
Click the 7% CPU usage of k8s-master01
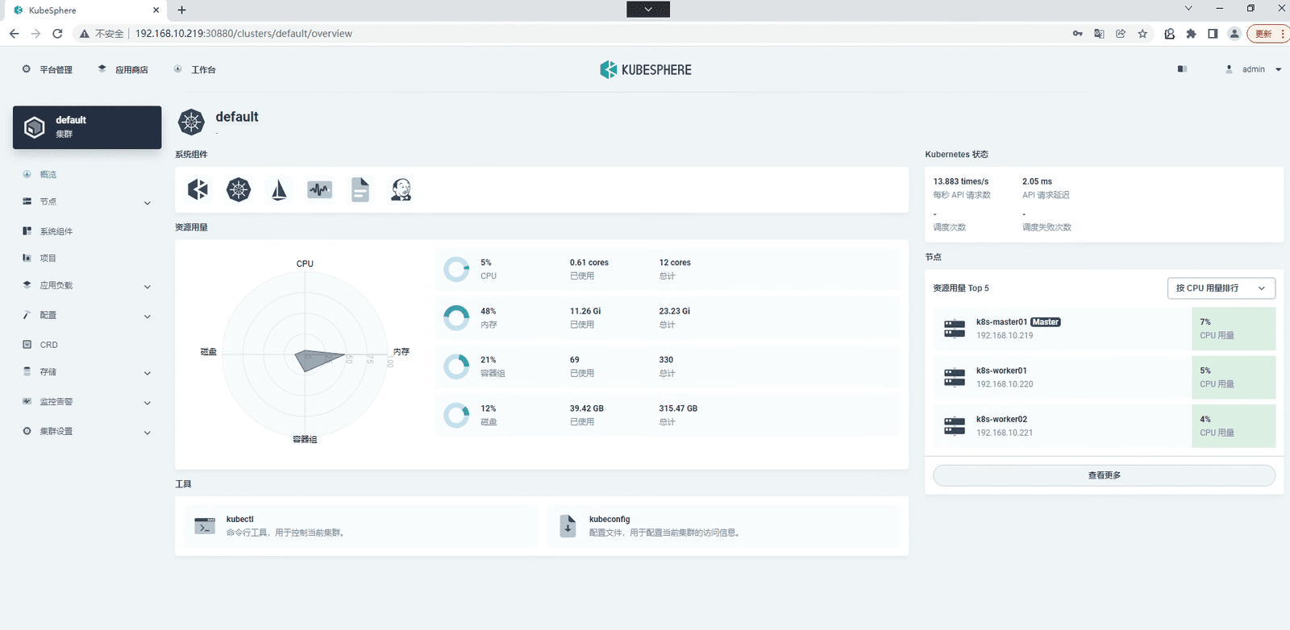pyautogui.click(x=1205, y=321)
